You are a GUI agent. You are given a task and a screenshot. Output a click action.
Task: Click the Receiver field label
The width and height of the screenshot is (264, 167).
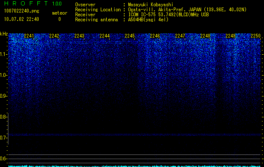point(85,15)
